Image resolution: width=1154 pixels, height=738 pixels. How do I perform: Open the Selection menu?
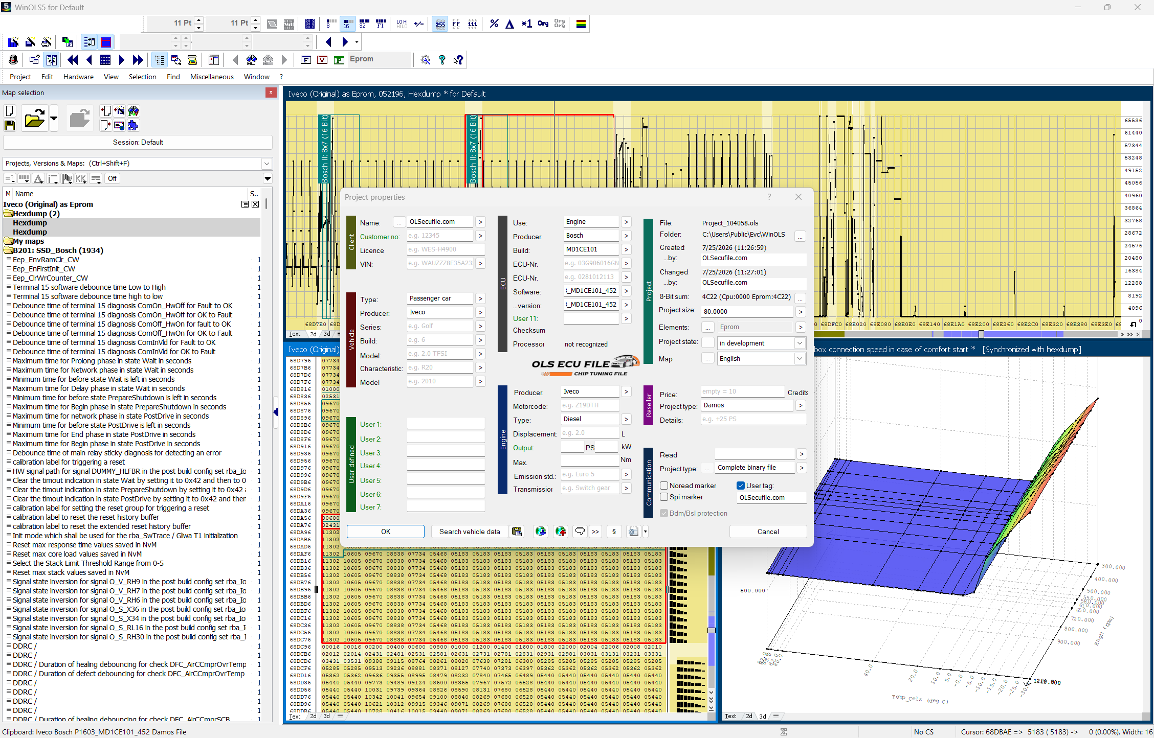point(142,77)
